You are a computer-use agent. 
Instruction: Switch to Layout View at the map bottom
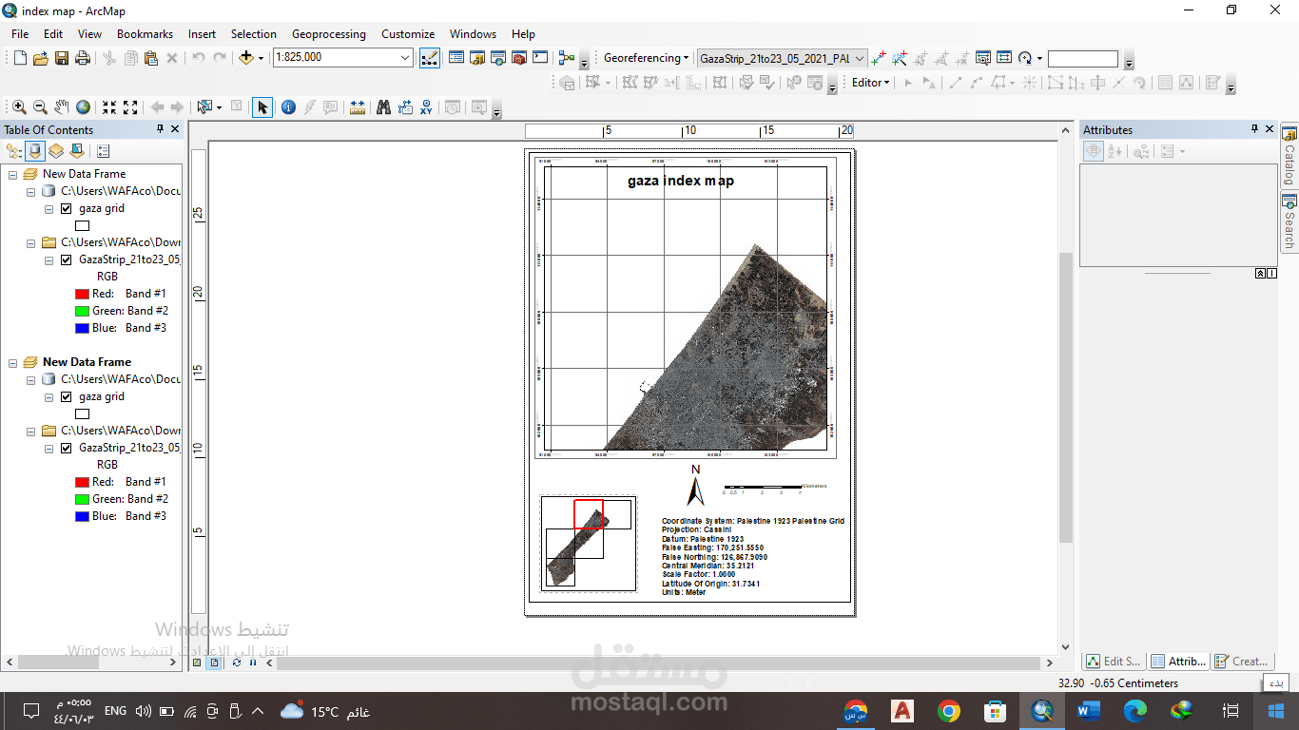coord(214,663)
